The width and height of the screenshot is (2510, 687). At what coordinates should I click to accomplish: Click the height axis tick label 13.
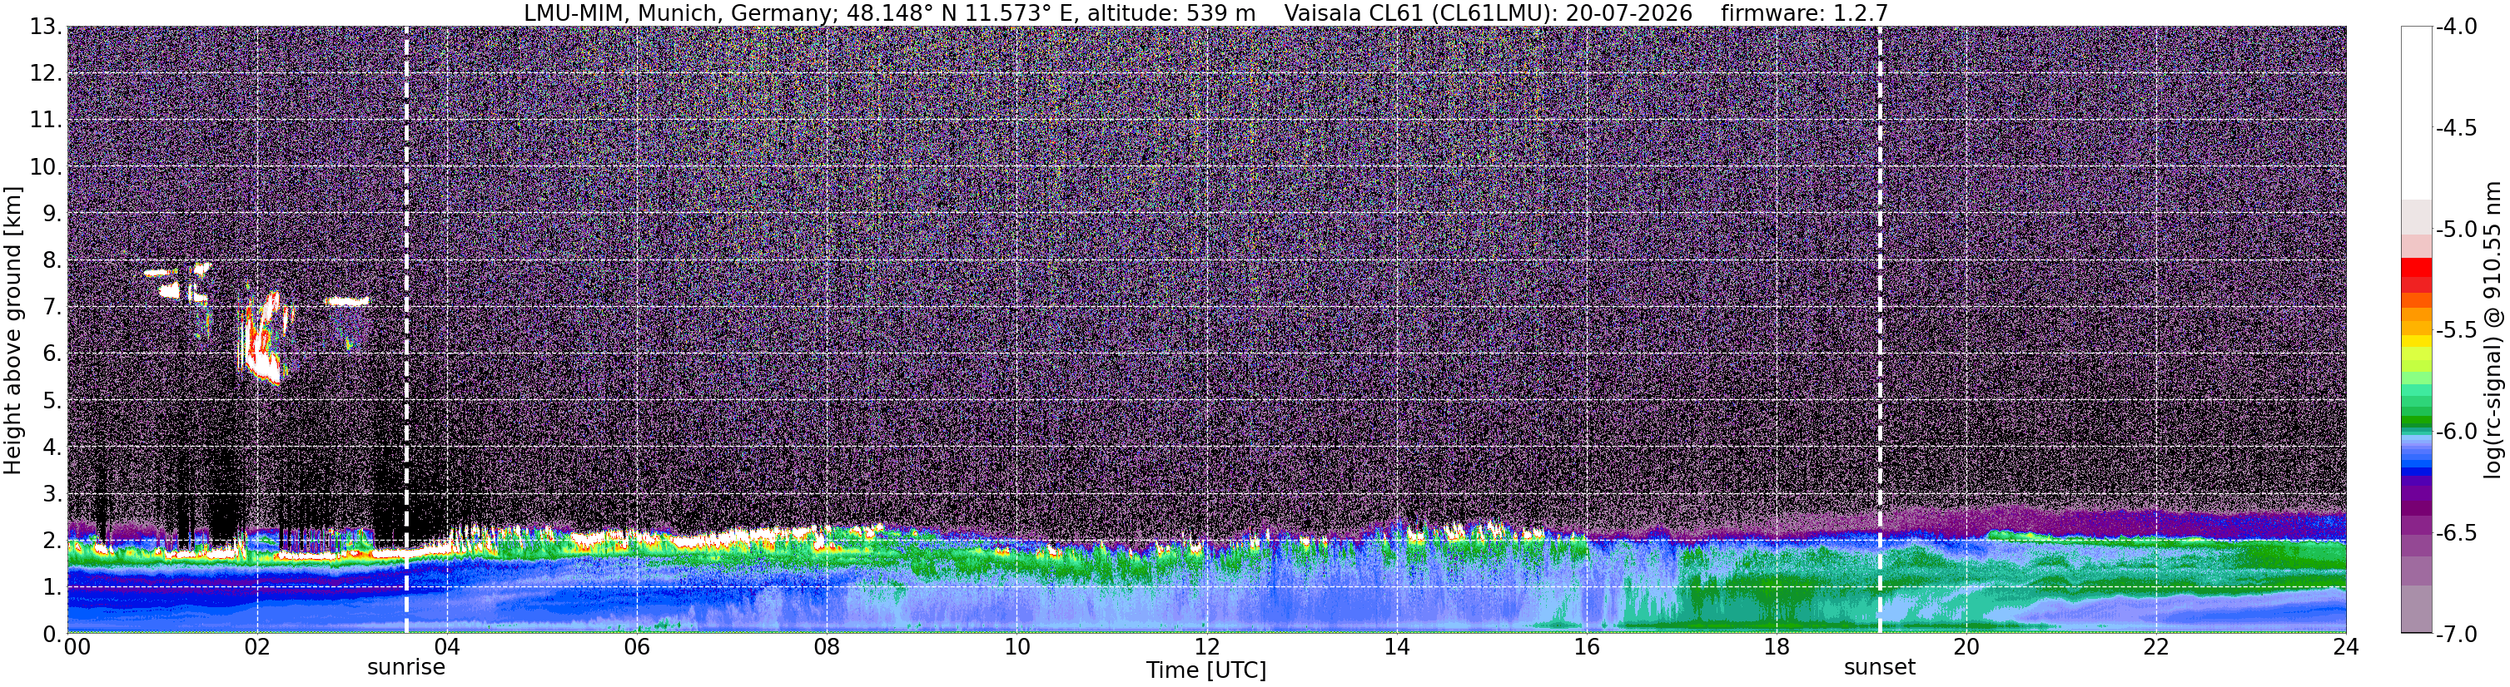(x=45, y=27)
